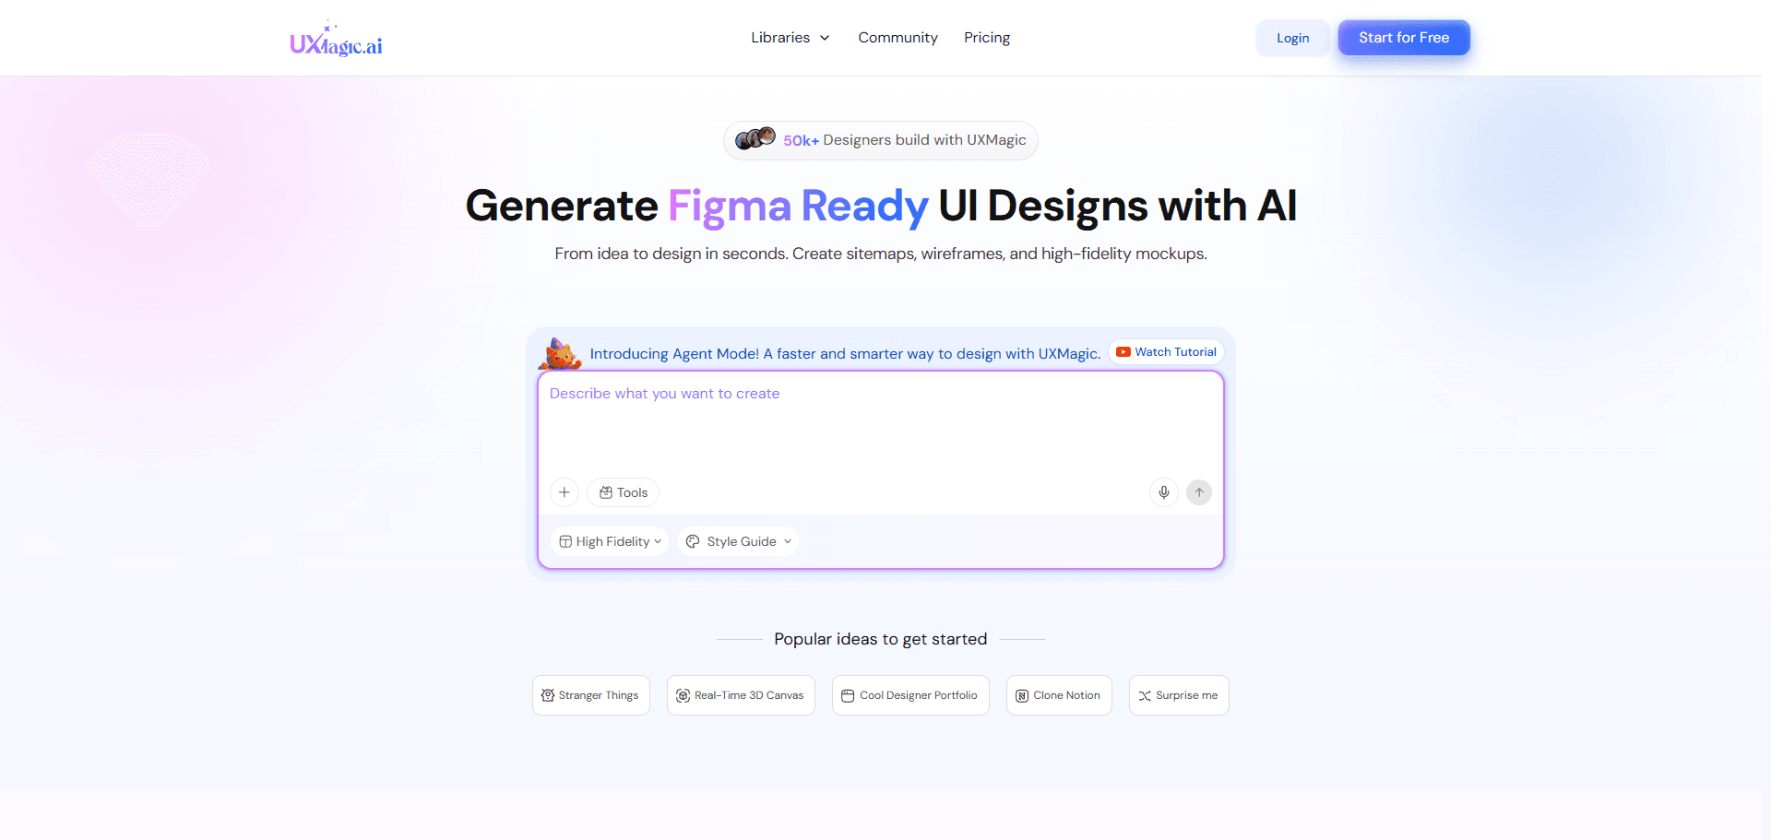
Task: Click the UXMagic.ai logo
Action: click(x=336, y=38)
